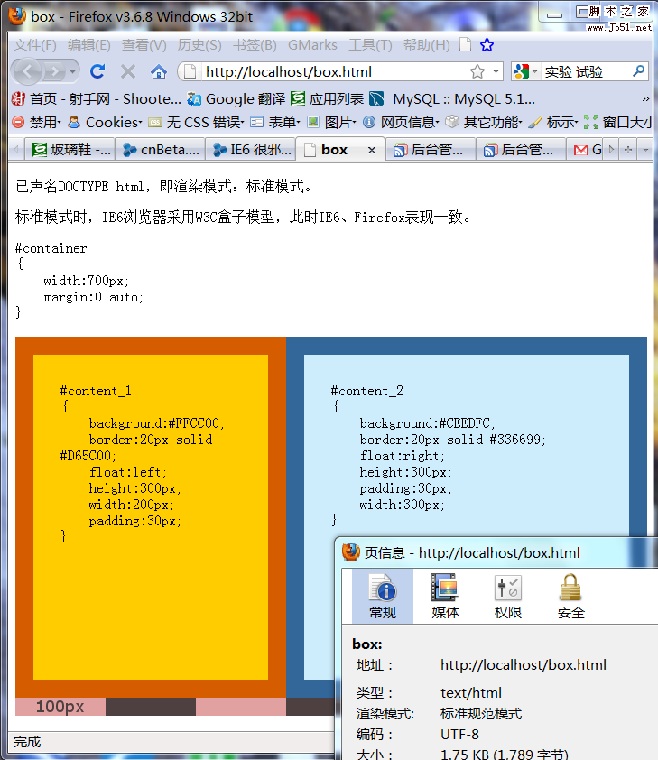The width and height of the screenshot is (658, 760).
Task: Switch to the Gmail tab
Action: (587, 150)
